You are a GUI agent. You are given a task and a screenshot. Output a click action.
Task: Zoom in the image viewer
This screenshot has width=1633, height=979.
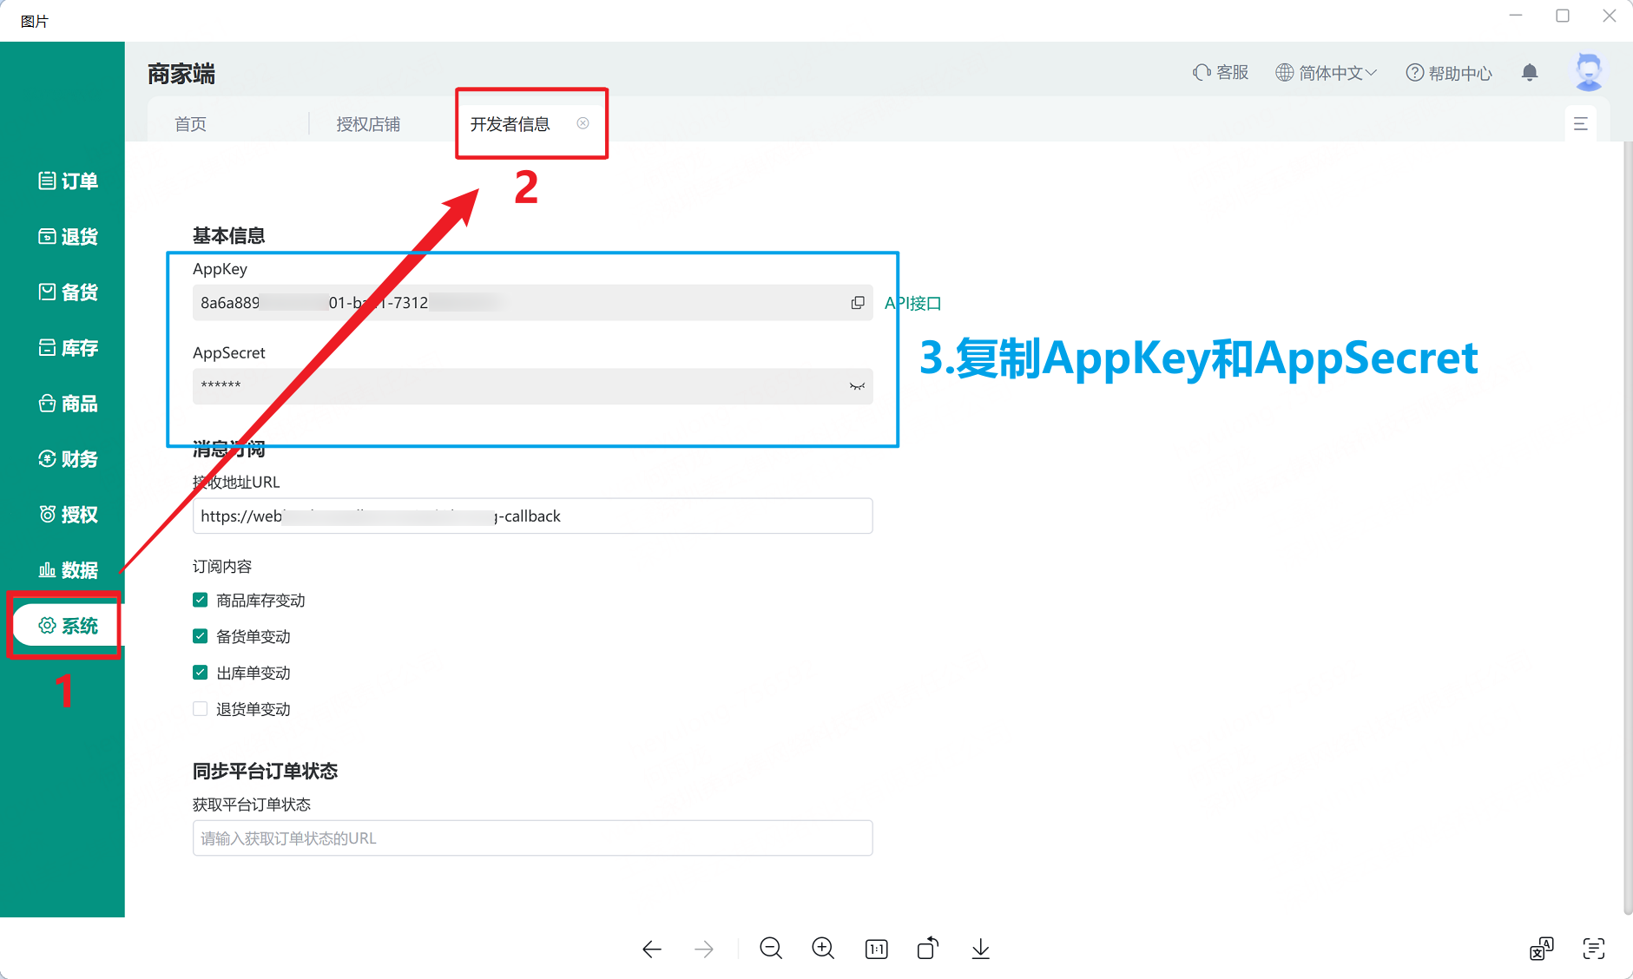coord(823,949)
